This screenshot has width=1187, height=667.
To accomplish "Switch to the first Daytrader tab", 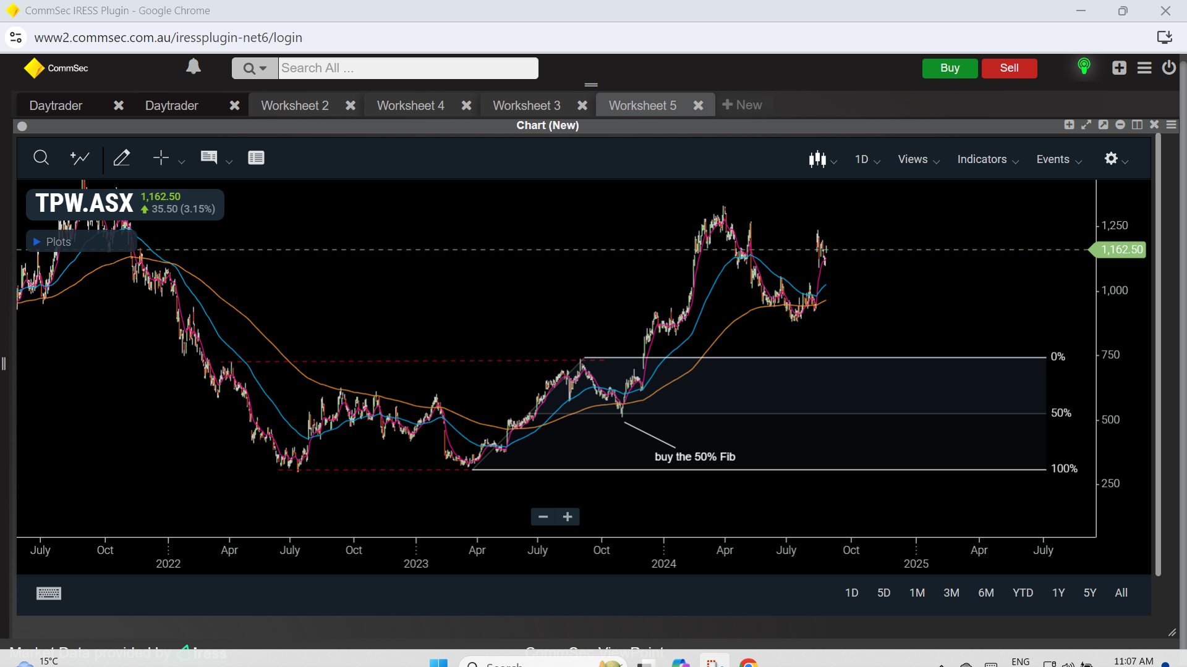I will 56,106.
